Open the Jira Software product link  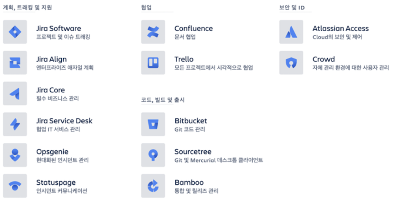tap(59, 29)
